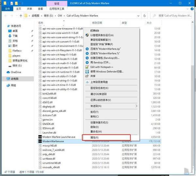
Task: Open address bar history dropdown
Action: pos(139,16)
